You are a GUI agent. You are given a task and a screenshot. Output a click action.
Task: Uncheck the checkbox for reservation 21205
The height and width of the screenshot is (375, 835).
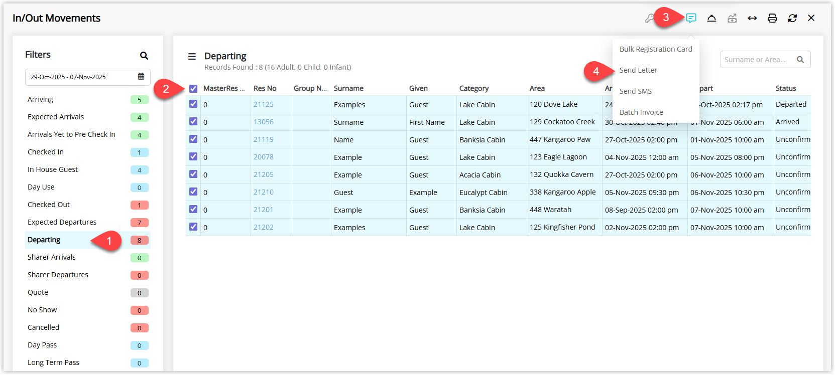193,174
